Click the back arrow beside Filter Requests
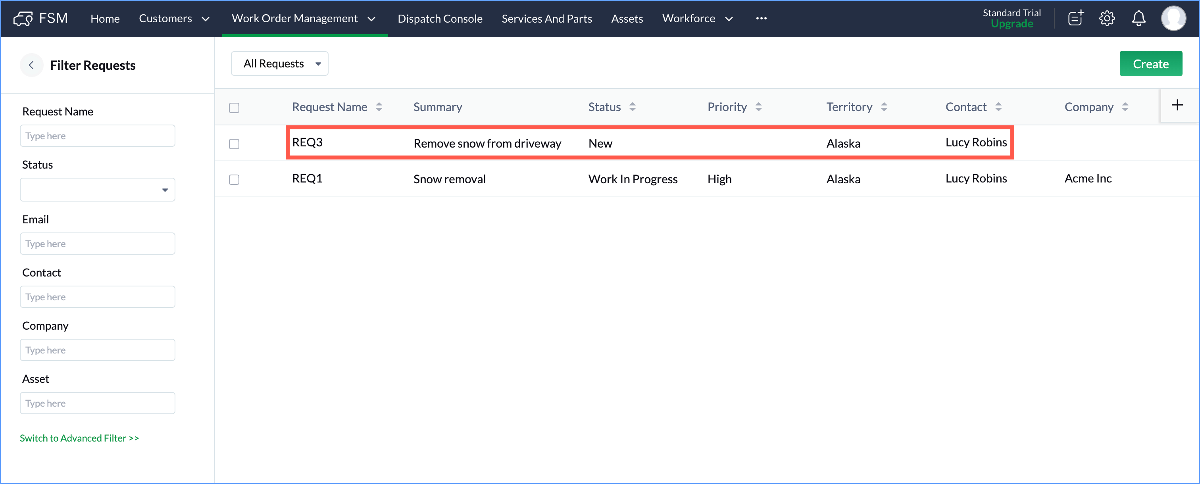The height and width of the screenshot is (484, 1200). [x=31, y=65]
